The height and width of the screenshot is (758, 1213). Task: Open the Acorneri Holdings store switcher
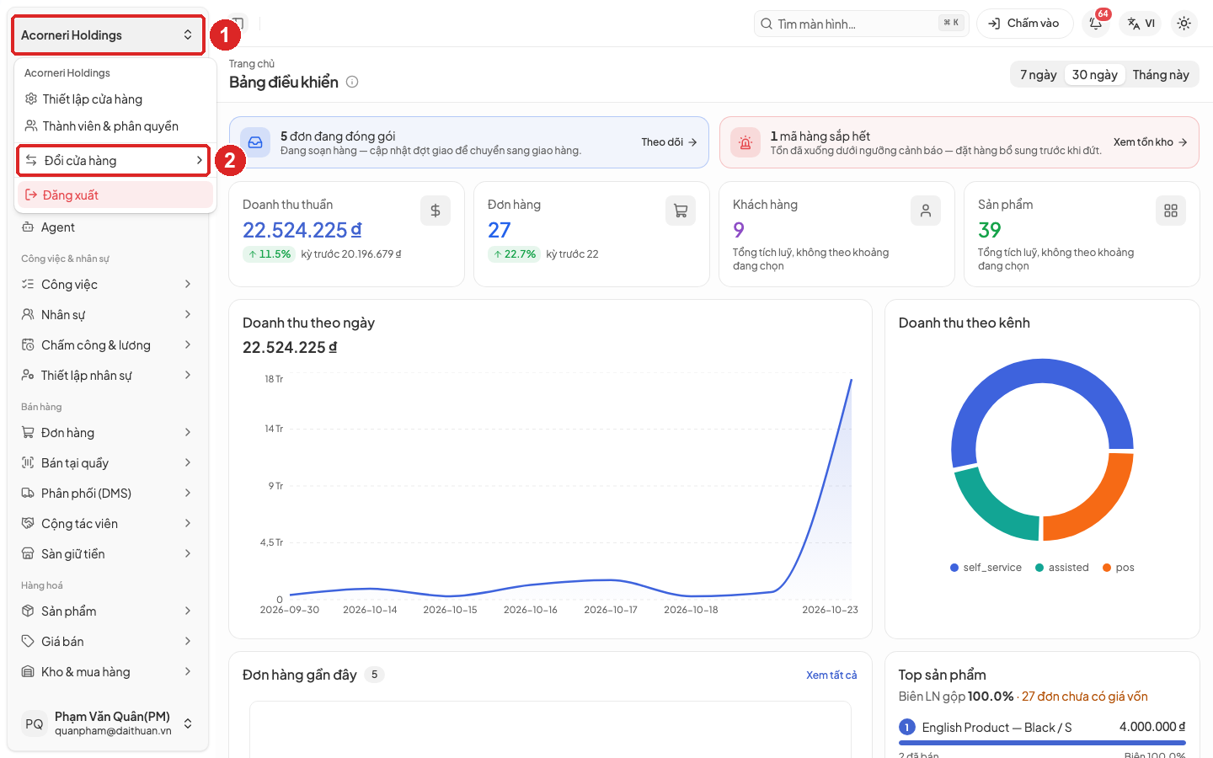(x=108, y=35)
